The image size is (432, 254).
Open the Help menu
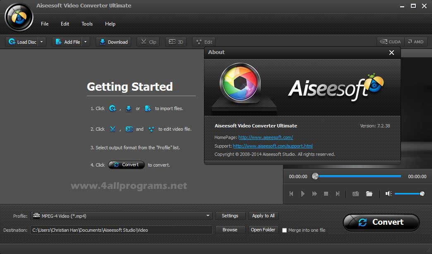pos(110,24)
